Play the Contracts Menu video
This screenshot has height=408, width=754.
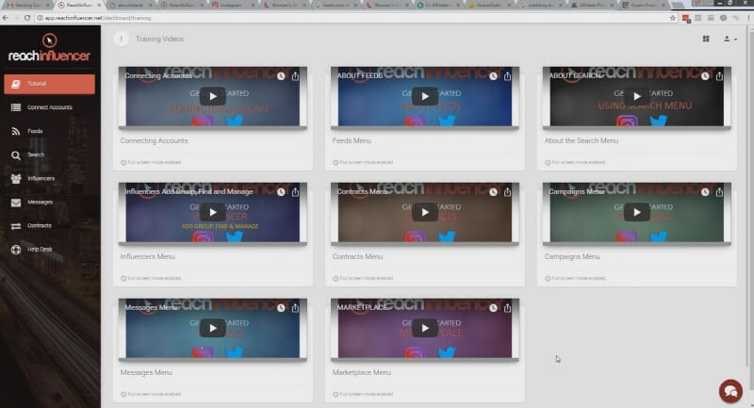(425, 212)
